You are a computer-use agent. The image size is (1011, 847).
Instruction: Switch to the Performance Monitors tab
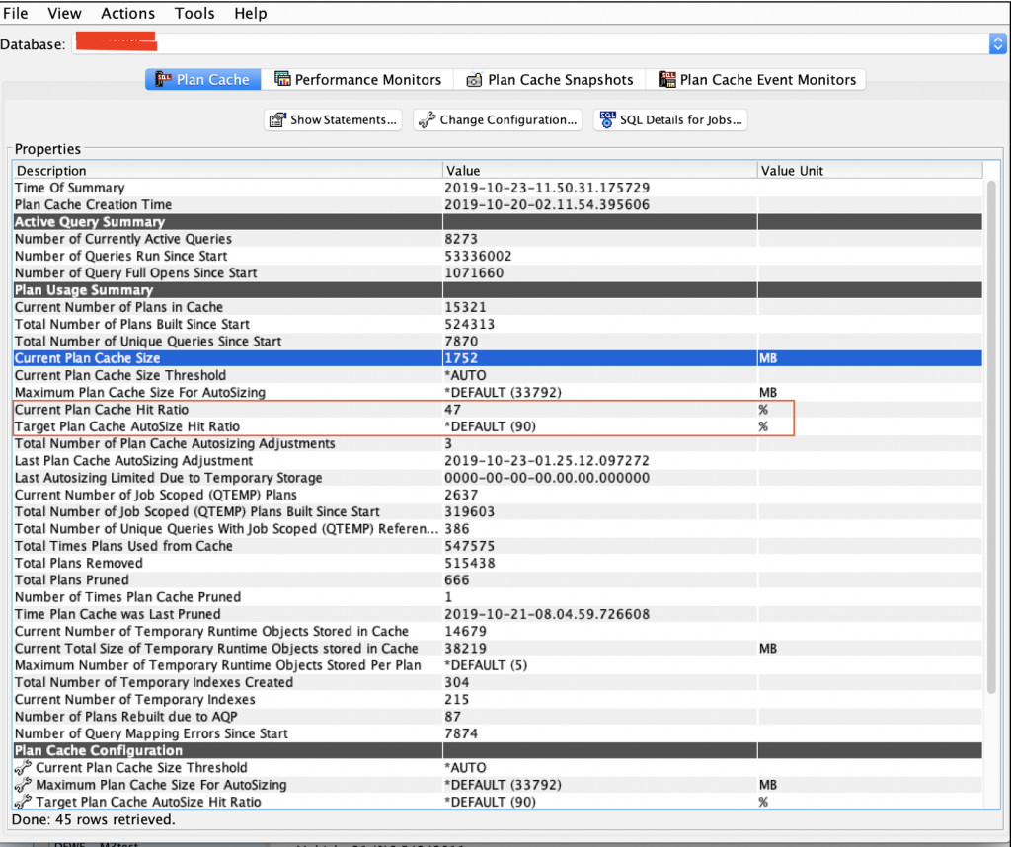tap(367, 80)
